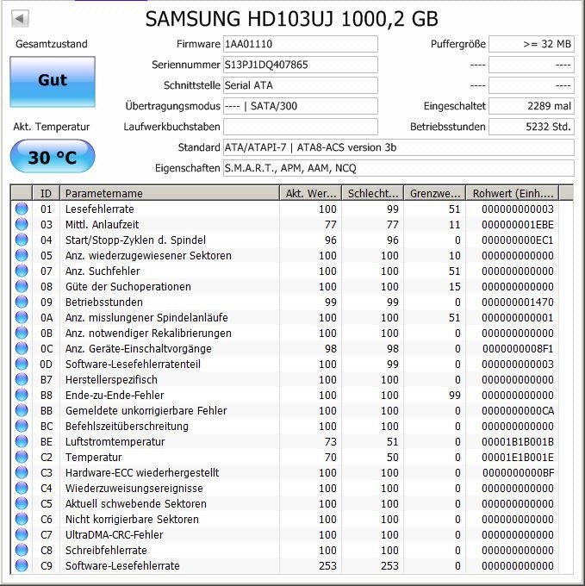
Task: Click raw value 00001E1B001E of Temperatur
Action: [x=518, y=457]
